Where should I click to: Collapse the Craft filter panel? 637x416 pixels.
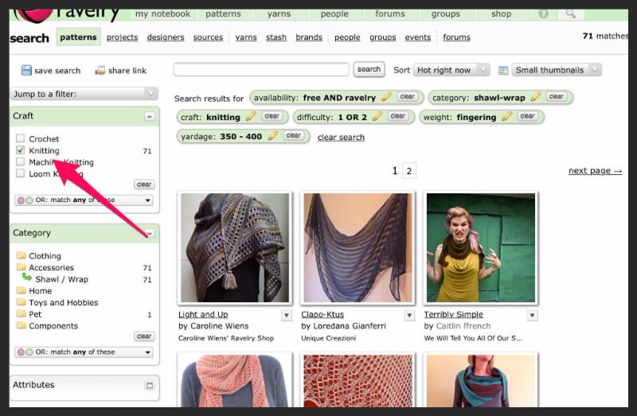[149, 116]
